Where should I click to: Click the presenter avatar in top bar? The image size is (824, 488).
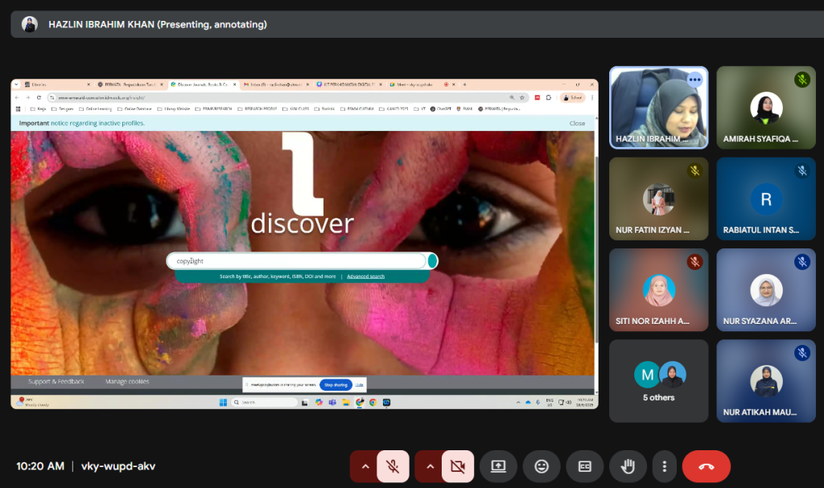click(30, 24)
